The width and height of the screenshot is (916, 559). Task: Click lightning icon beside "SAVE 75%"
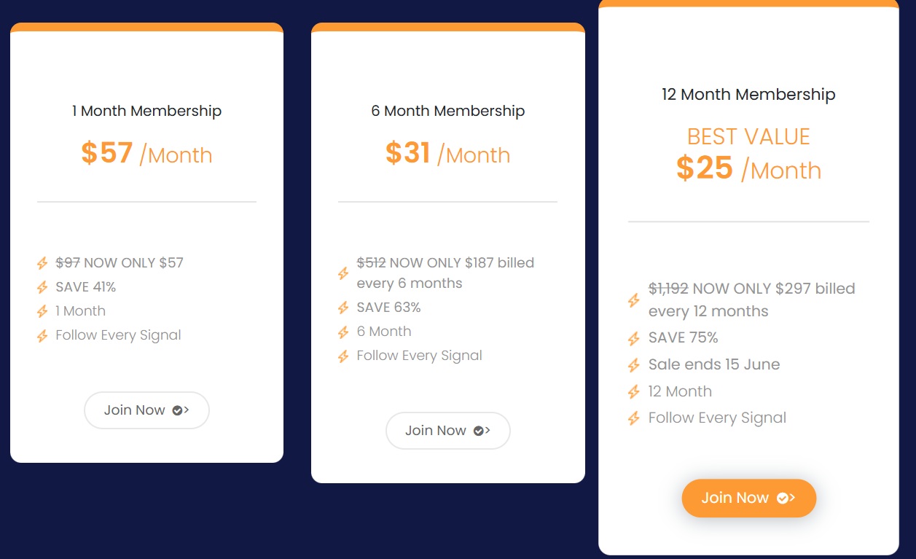634,338
